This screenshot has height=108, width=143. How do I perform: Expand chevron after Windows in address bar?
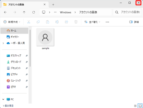75,12
